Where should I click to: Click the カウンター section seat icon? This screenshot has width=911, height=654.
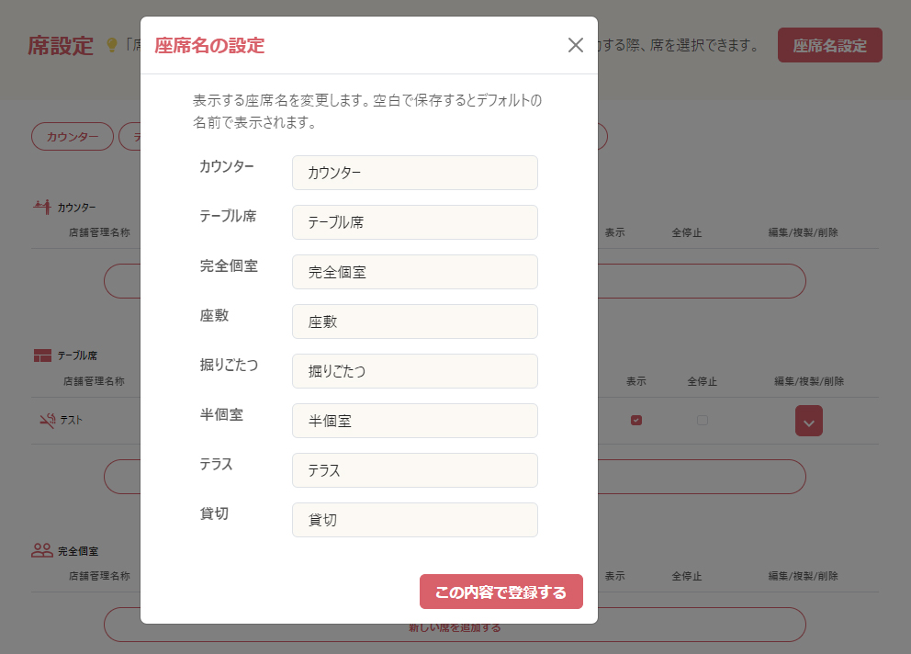(x=42, y=207)
